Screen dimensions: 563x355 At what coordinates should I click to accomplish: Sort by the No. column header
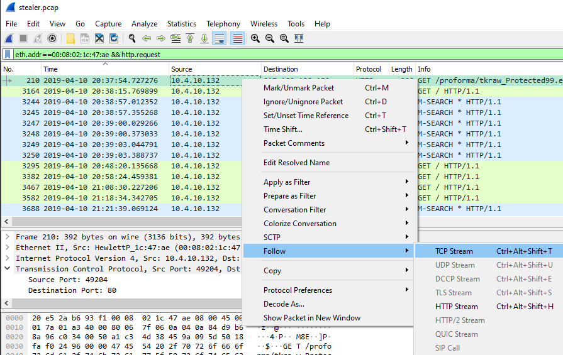[x=21, y=69]
